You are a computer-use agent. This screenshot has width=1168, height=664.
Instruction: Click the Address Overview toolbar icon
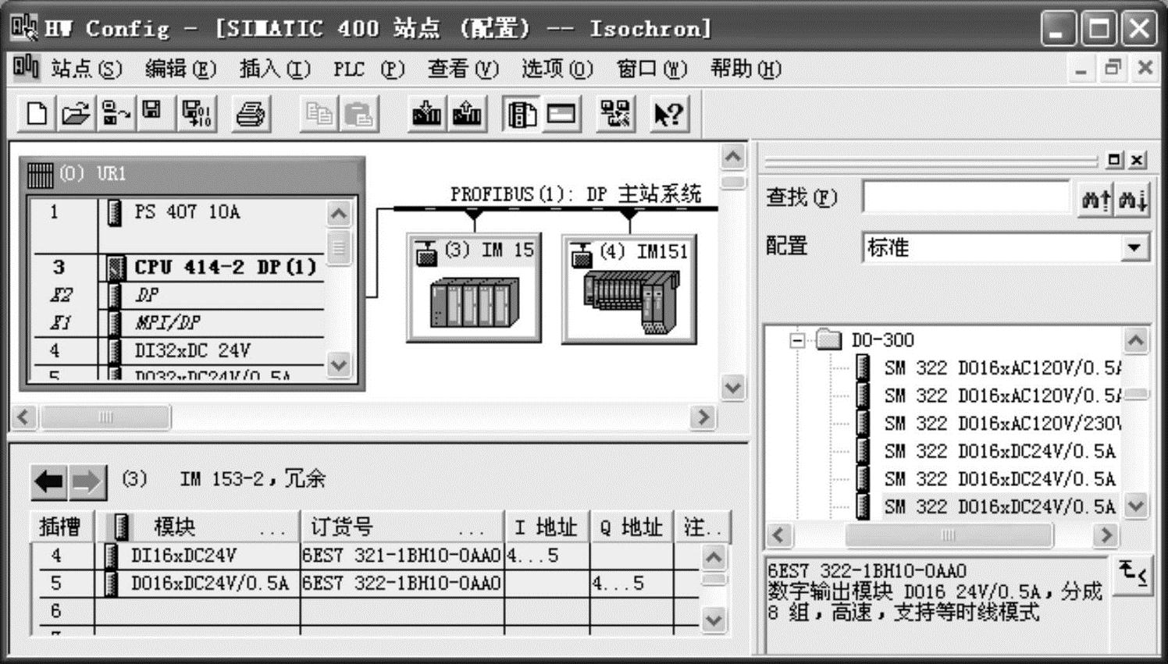tap(561, 114)
